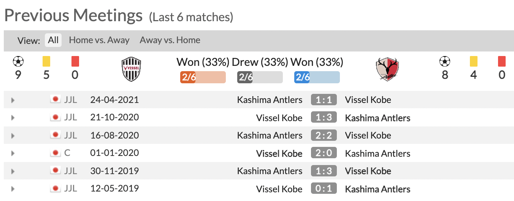Viewport: 514px width, 201px height.
Task: Expand the 12-05-2019 match row arrow
Action: [13, 189]
